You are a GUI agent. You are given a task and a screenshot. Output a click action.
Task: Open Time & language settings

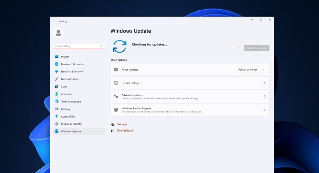tap(79, 101)
